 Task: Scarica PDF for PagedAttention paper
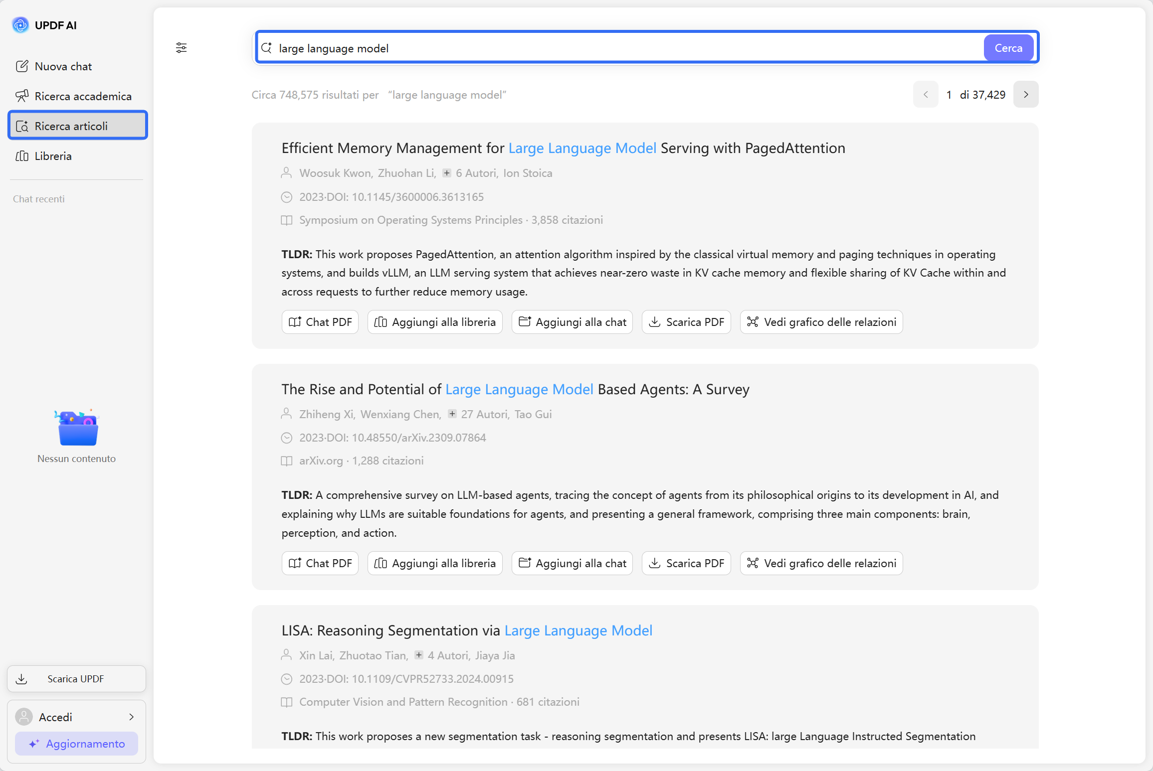(686, 322)
